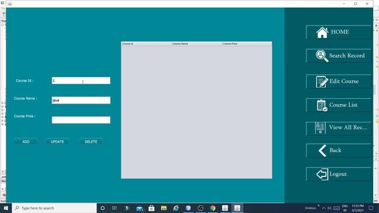Open Microsoft Store in taskbar
379x213 pixels.
tap(152, 208)
